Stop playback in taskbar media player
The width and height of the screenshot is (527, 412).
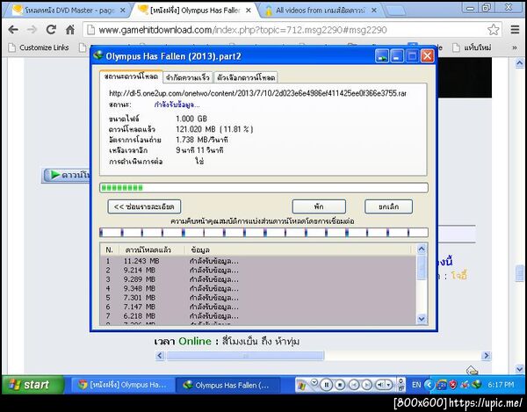(x=340, y=385)
